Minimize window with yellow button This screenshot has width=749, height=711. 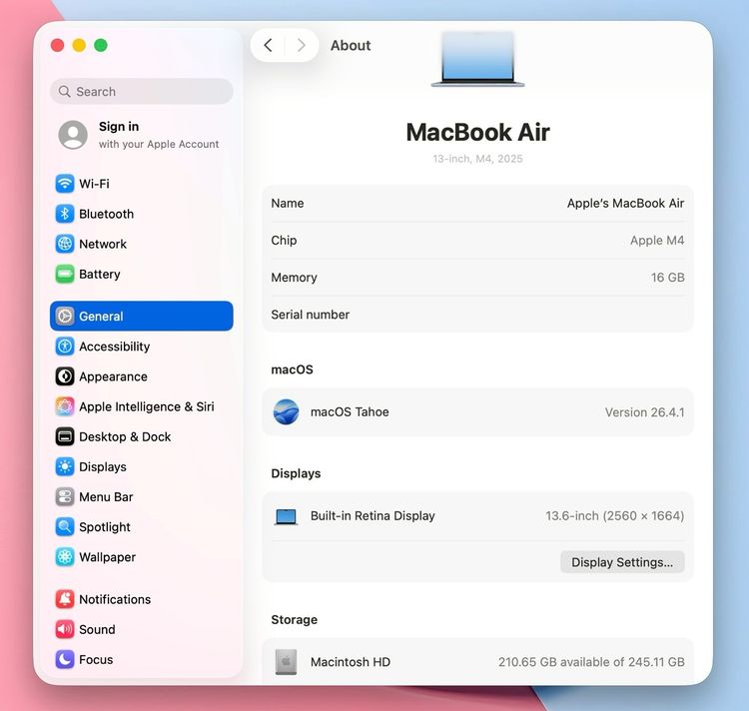79,45
